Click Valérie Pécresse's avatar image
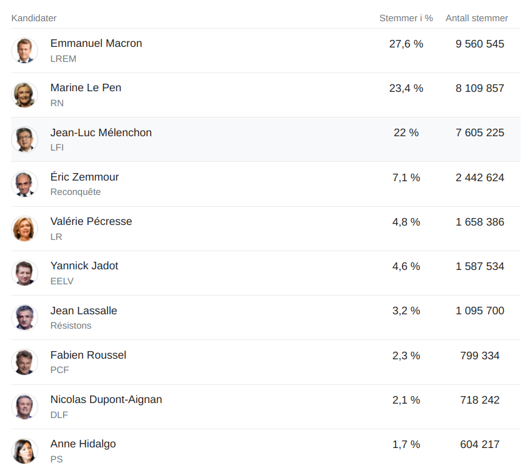 25,229
